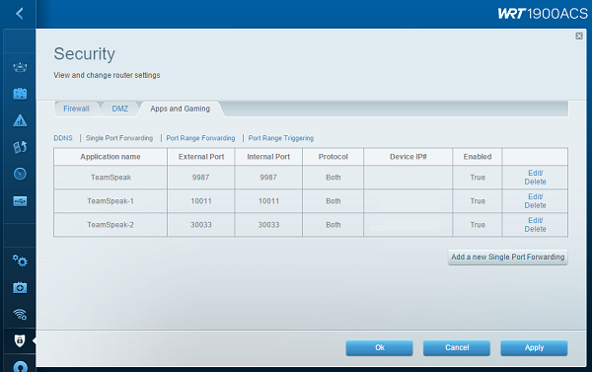Open the Port Range Forwarding link
The image size is (592, 372).
click(x=200, y=138)
